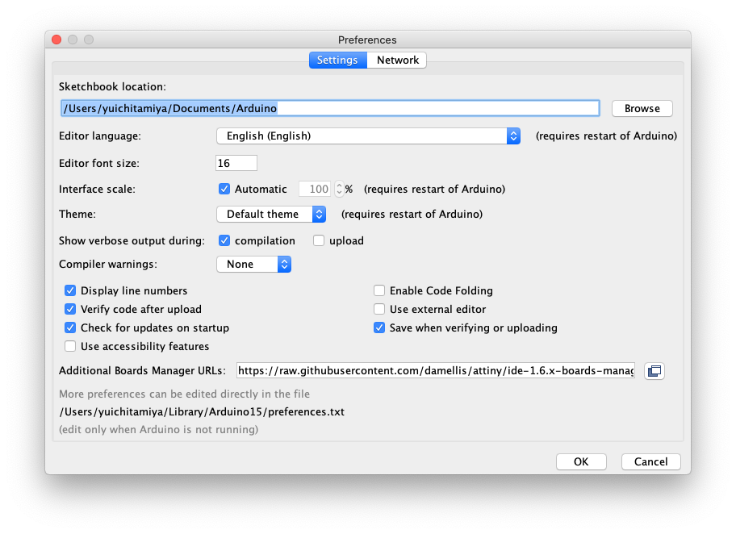Screen dimensions: 736x534
Task: Switch to the Network tab
Action: (x=397, y=60)
